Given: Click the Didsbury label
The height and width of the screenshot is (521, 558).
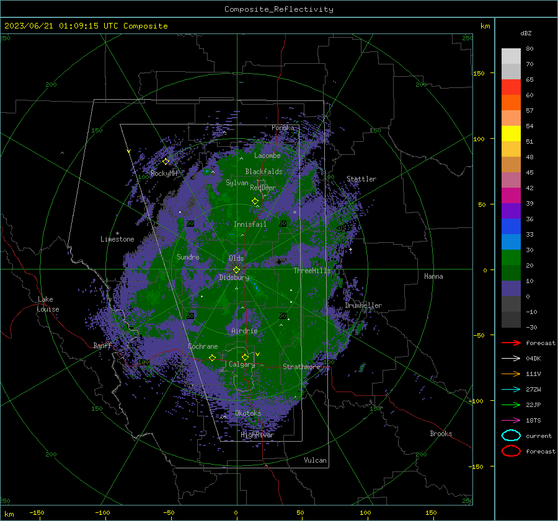Looking at the screenshot, I should 234,278.
